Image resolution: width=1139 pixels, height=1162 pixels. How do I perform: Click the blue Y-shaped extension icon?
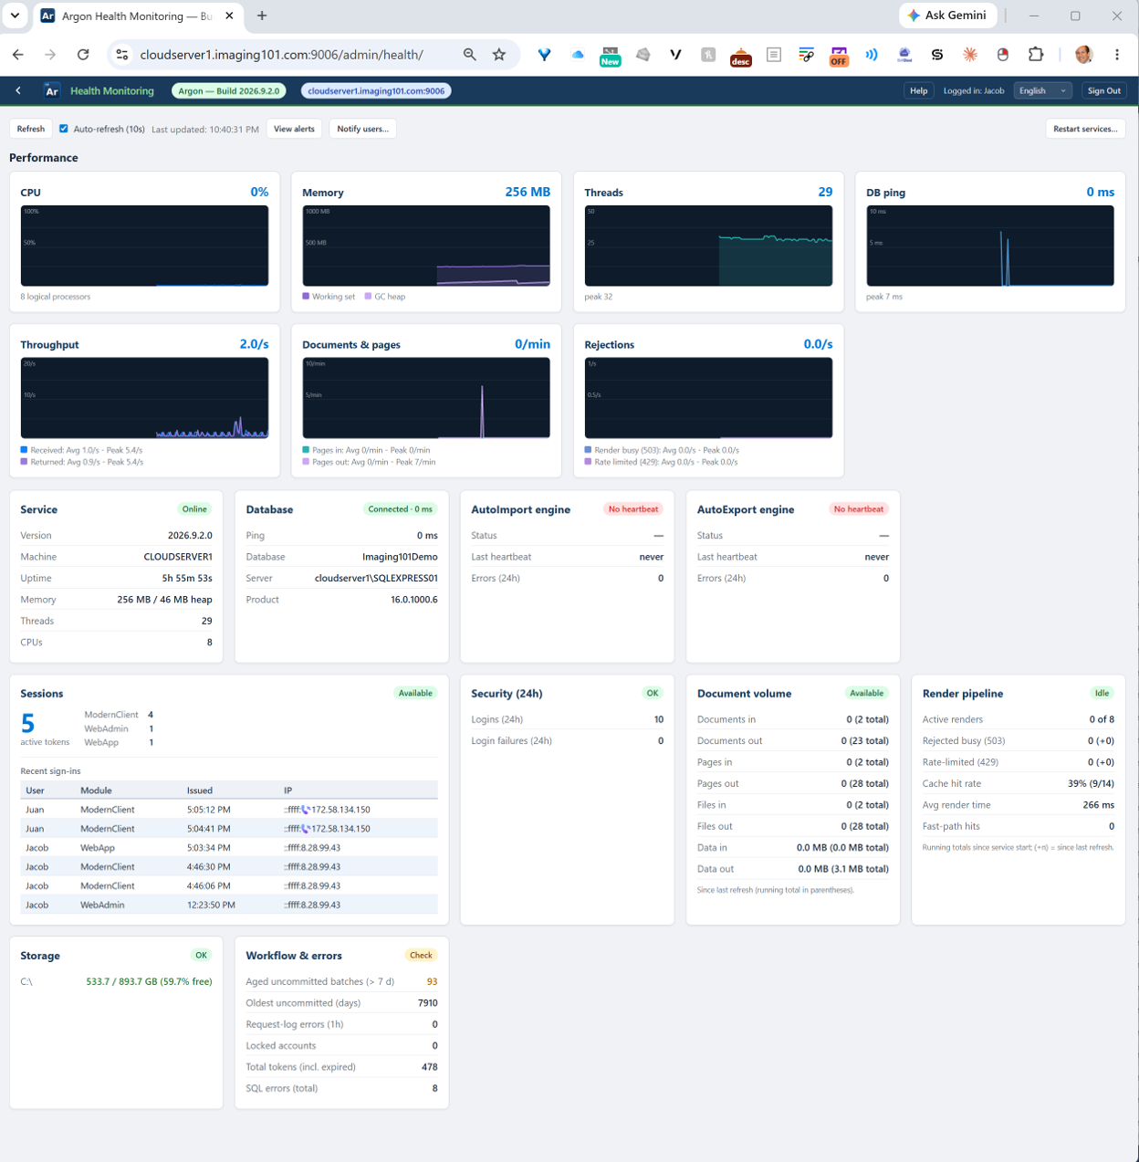pyautogui.click(x=545, y=55)
